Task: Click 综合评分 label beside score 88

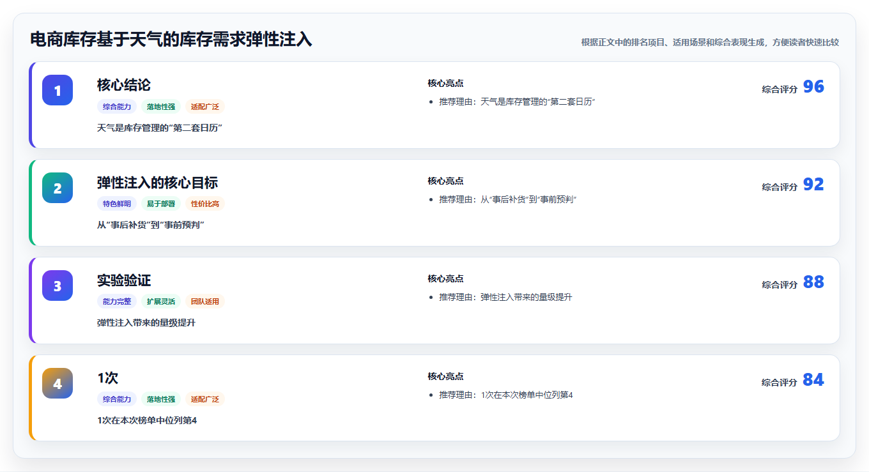Action: pos(780,285)
